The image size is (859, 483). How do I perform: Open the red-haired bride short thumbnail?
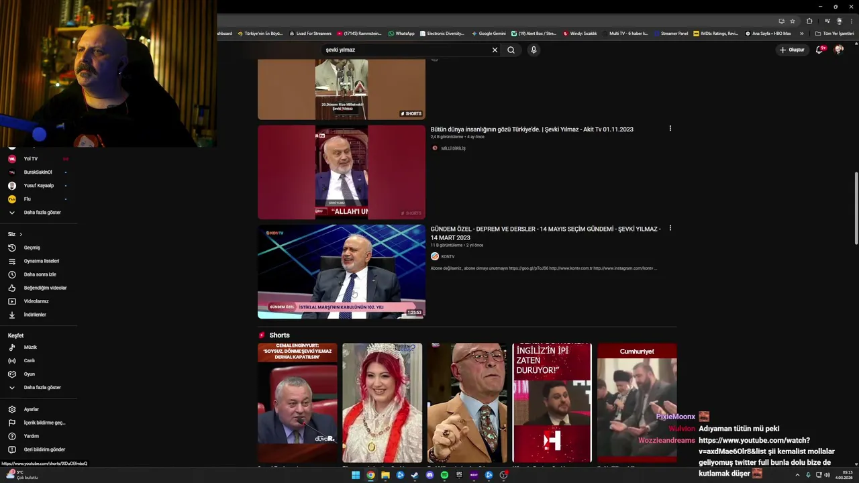pyautogui.click(x=382, y=402)
